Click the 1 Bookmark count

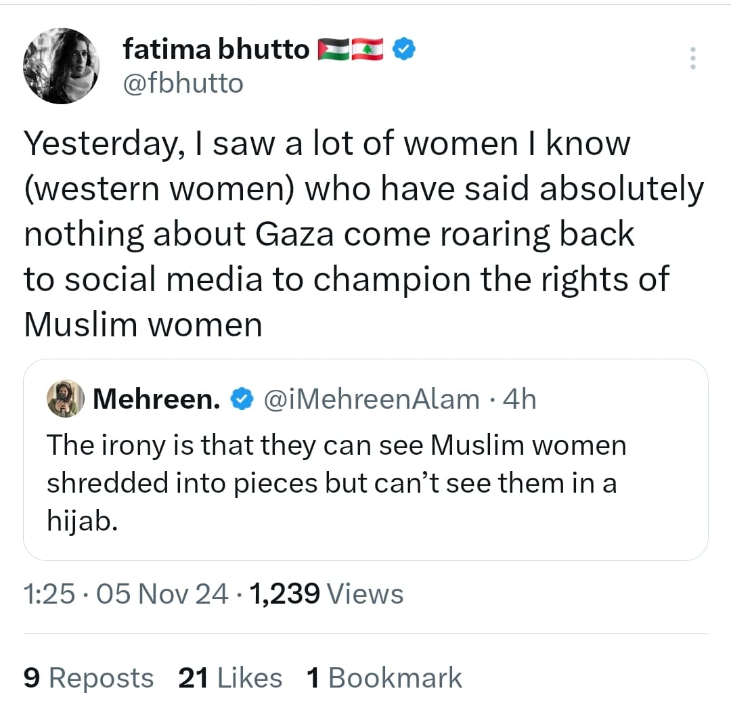pos(384,677)
